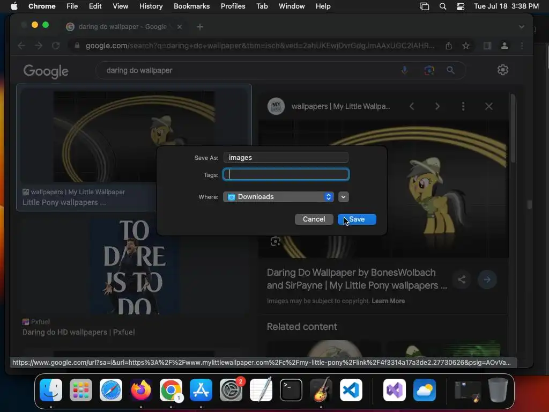This screenshot has height=412, width=549.
Task: Edit the Save As filename field
Action: [x=286, y=158]
